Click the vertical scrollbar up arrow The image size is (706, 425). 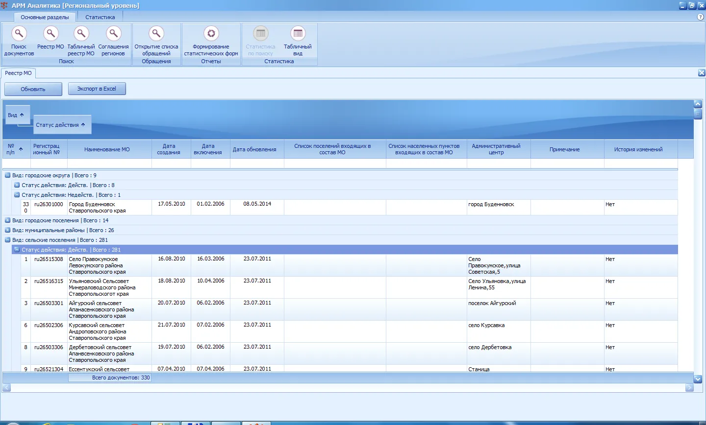pyautogui.click(x=698, y=104)
